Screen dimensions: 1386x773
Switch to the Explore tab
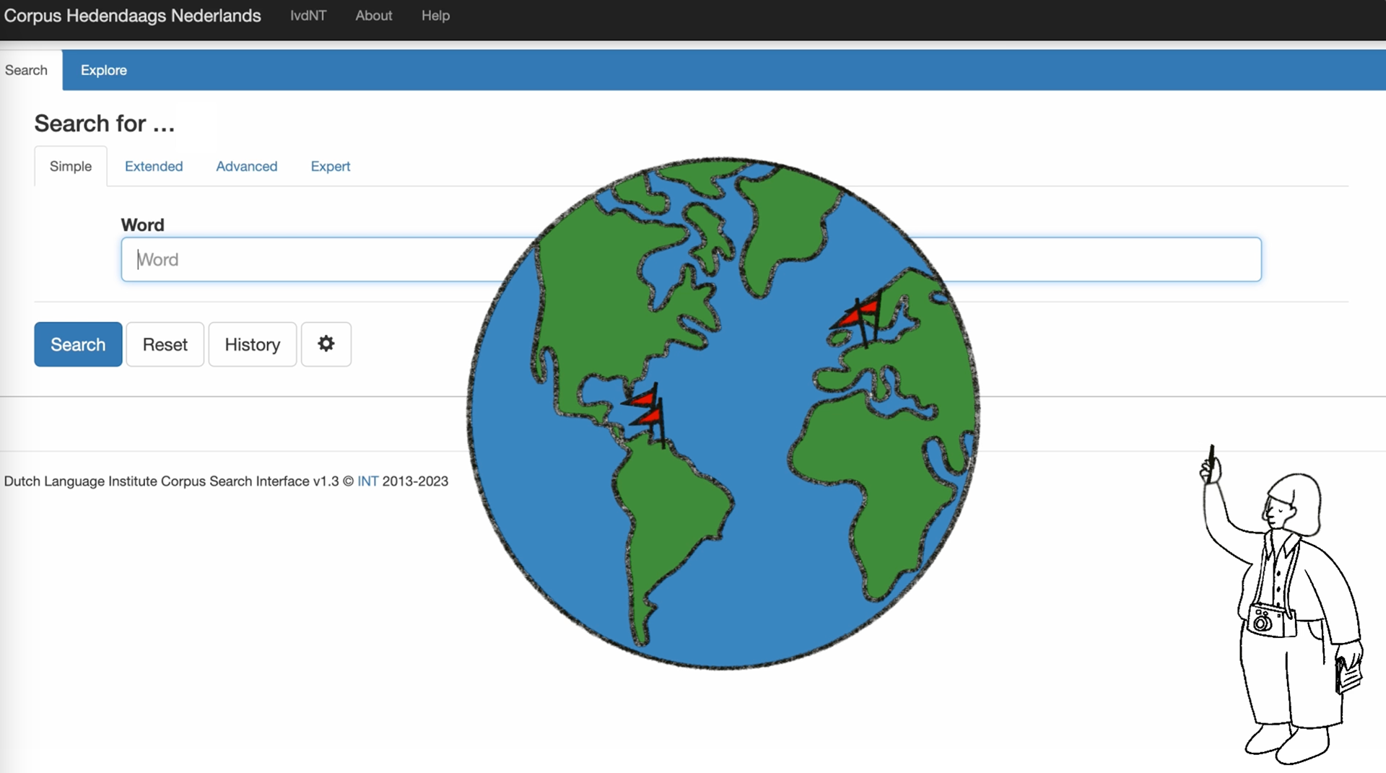[104, 70]
